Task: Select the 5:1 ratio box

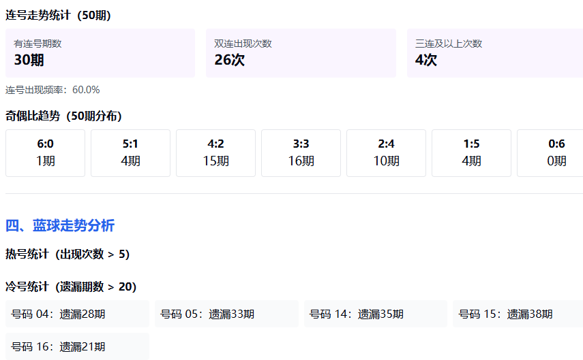Action: (130, 153)
